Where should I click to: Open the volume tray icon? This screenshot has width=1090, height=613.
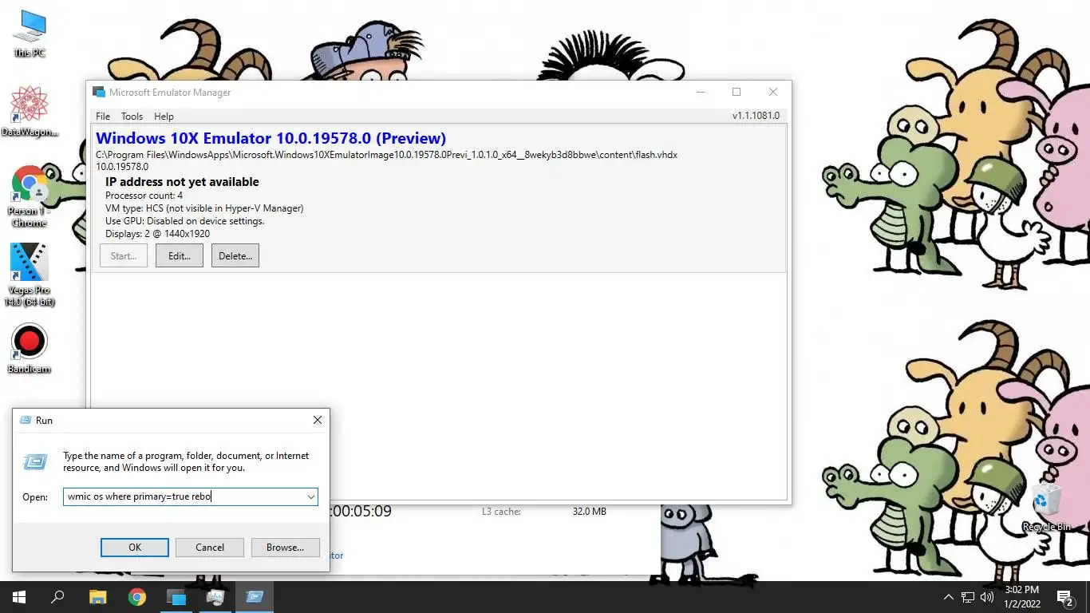click(x=987, y=597)
